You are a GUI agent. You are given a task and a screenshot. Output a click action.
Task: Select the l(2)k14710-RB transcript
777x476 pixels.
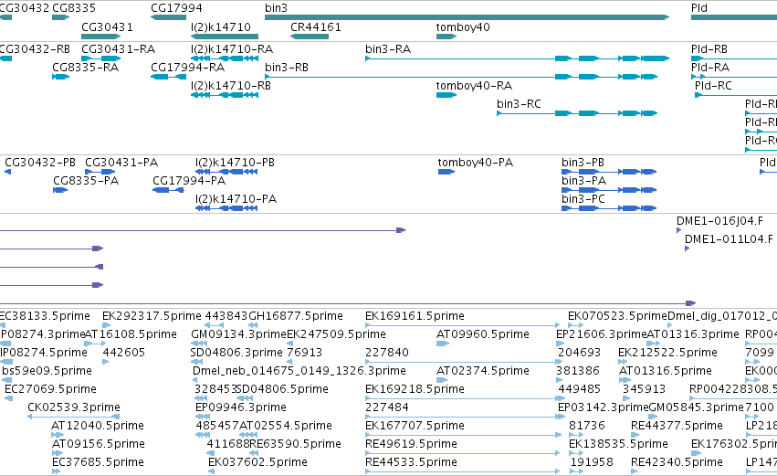coord(225,95)
